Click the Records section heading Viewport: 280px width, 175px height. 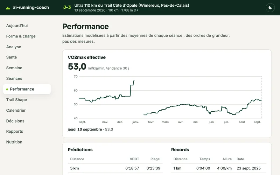tap(180, 150)
